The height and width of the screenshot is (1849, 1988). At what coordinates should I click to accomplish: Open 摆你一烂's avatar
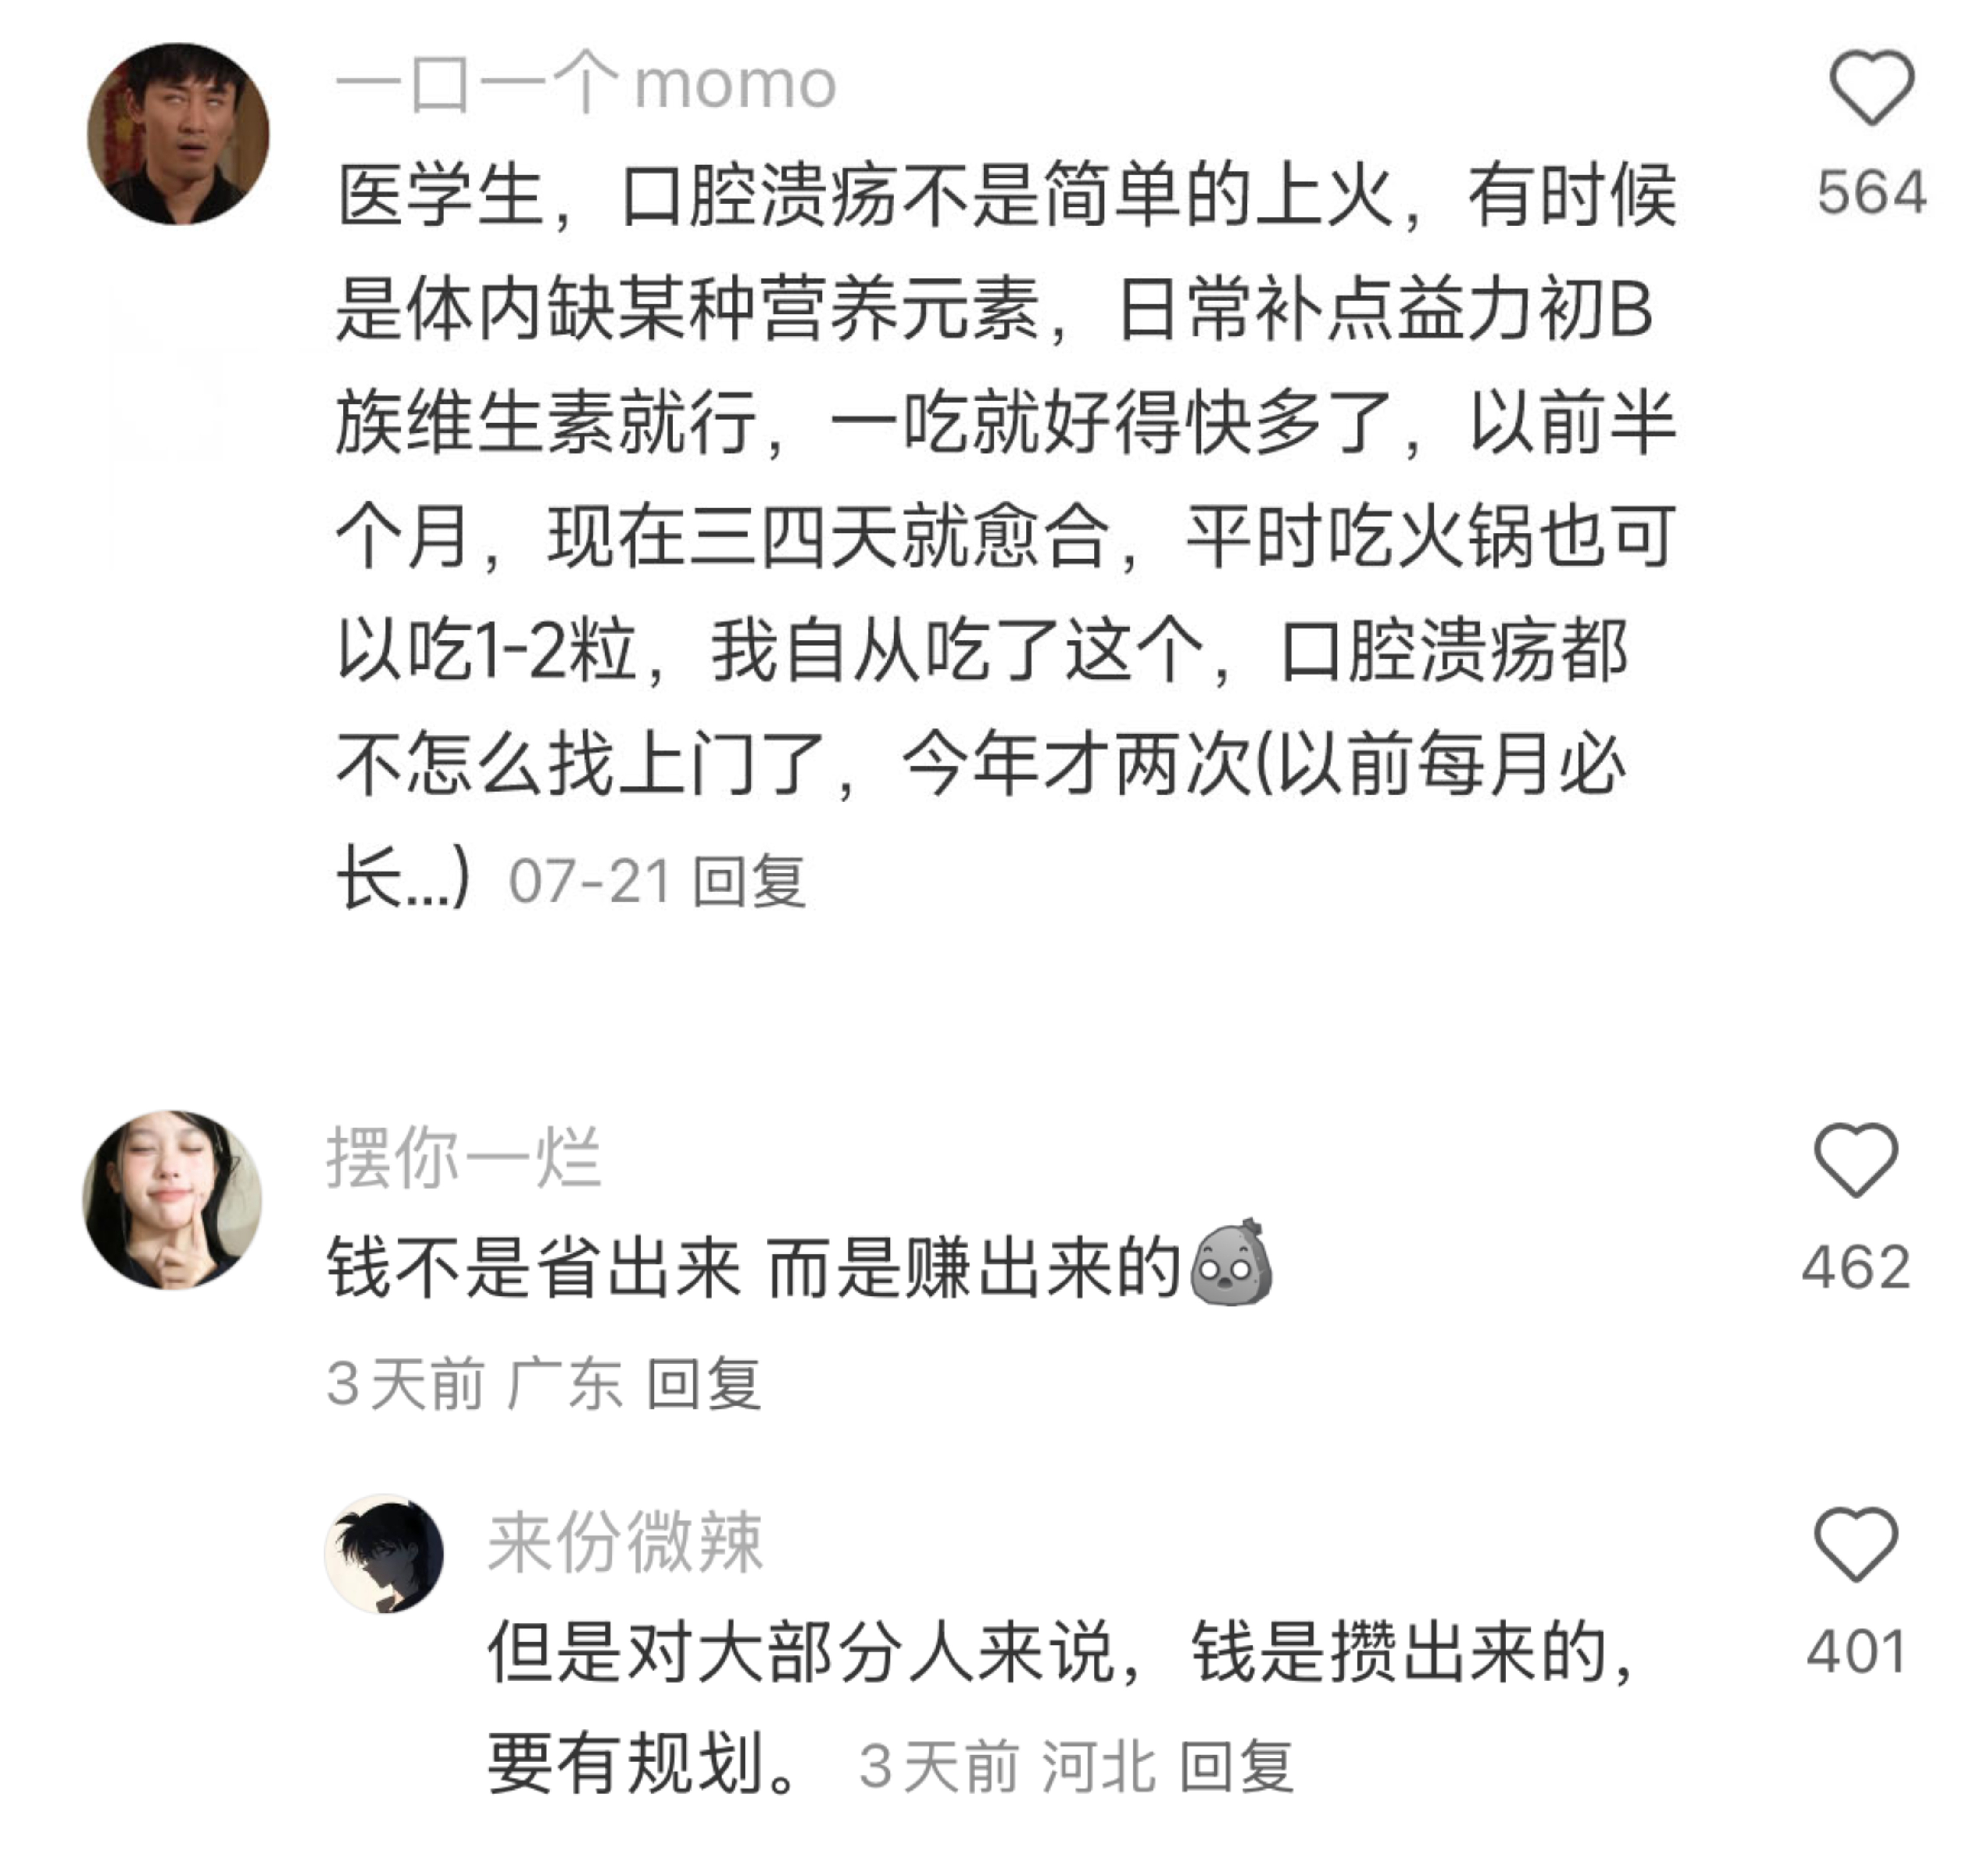click(x=172, y=1199)
